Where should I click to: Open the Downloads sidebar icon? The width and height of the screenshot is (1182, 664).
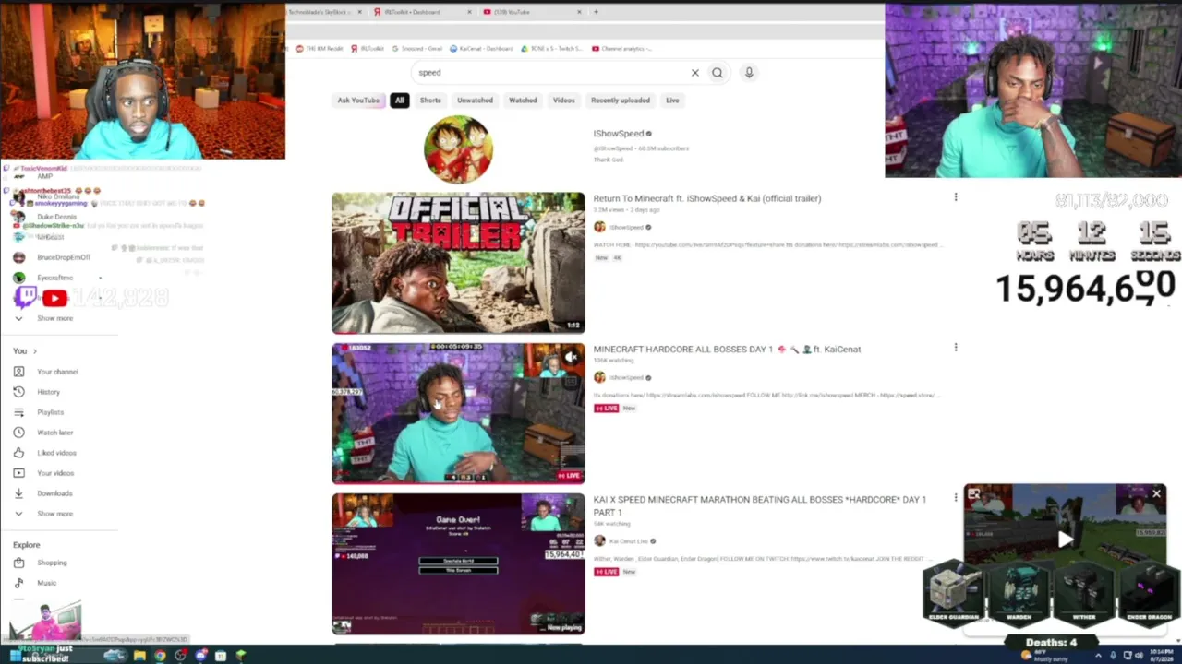(18, 493)
